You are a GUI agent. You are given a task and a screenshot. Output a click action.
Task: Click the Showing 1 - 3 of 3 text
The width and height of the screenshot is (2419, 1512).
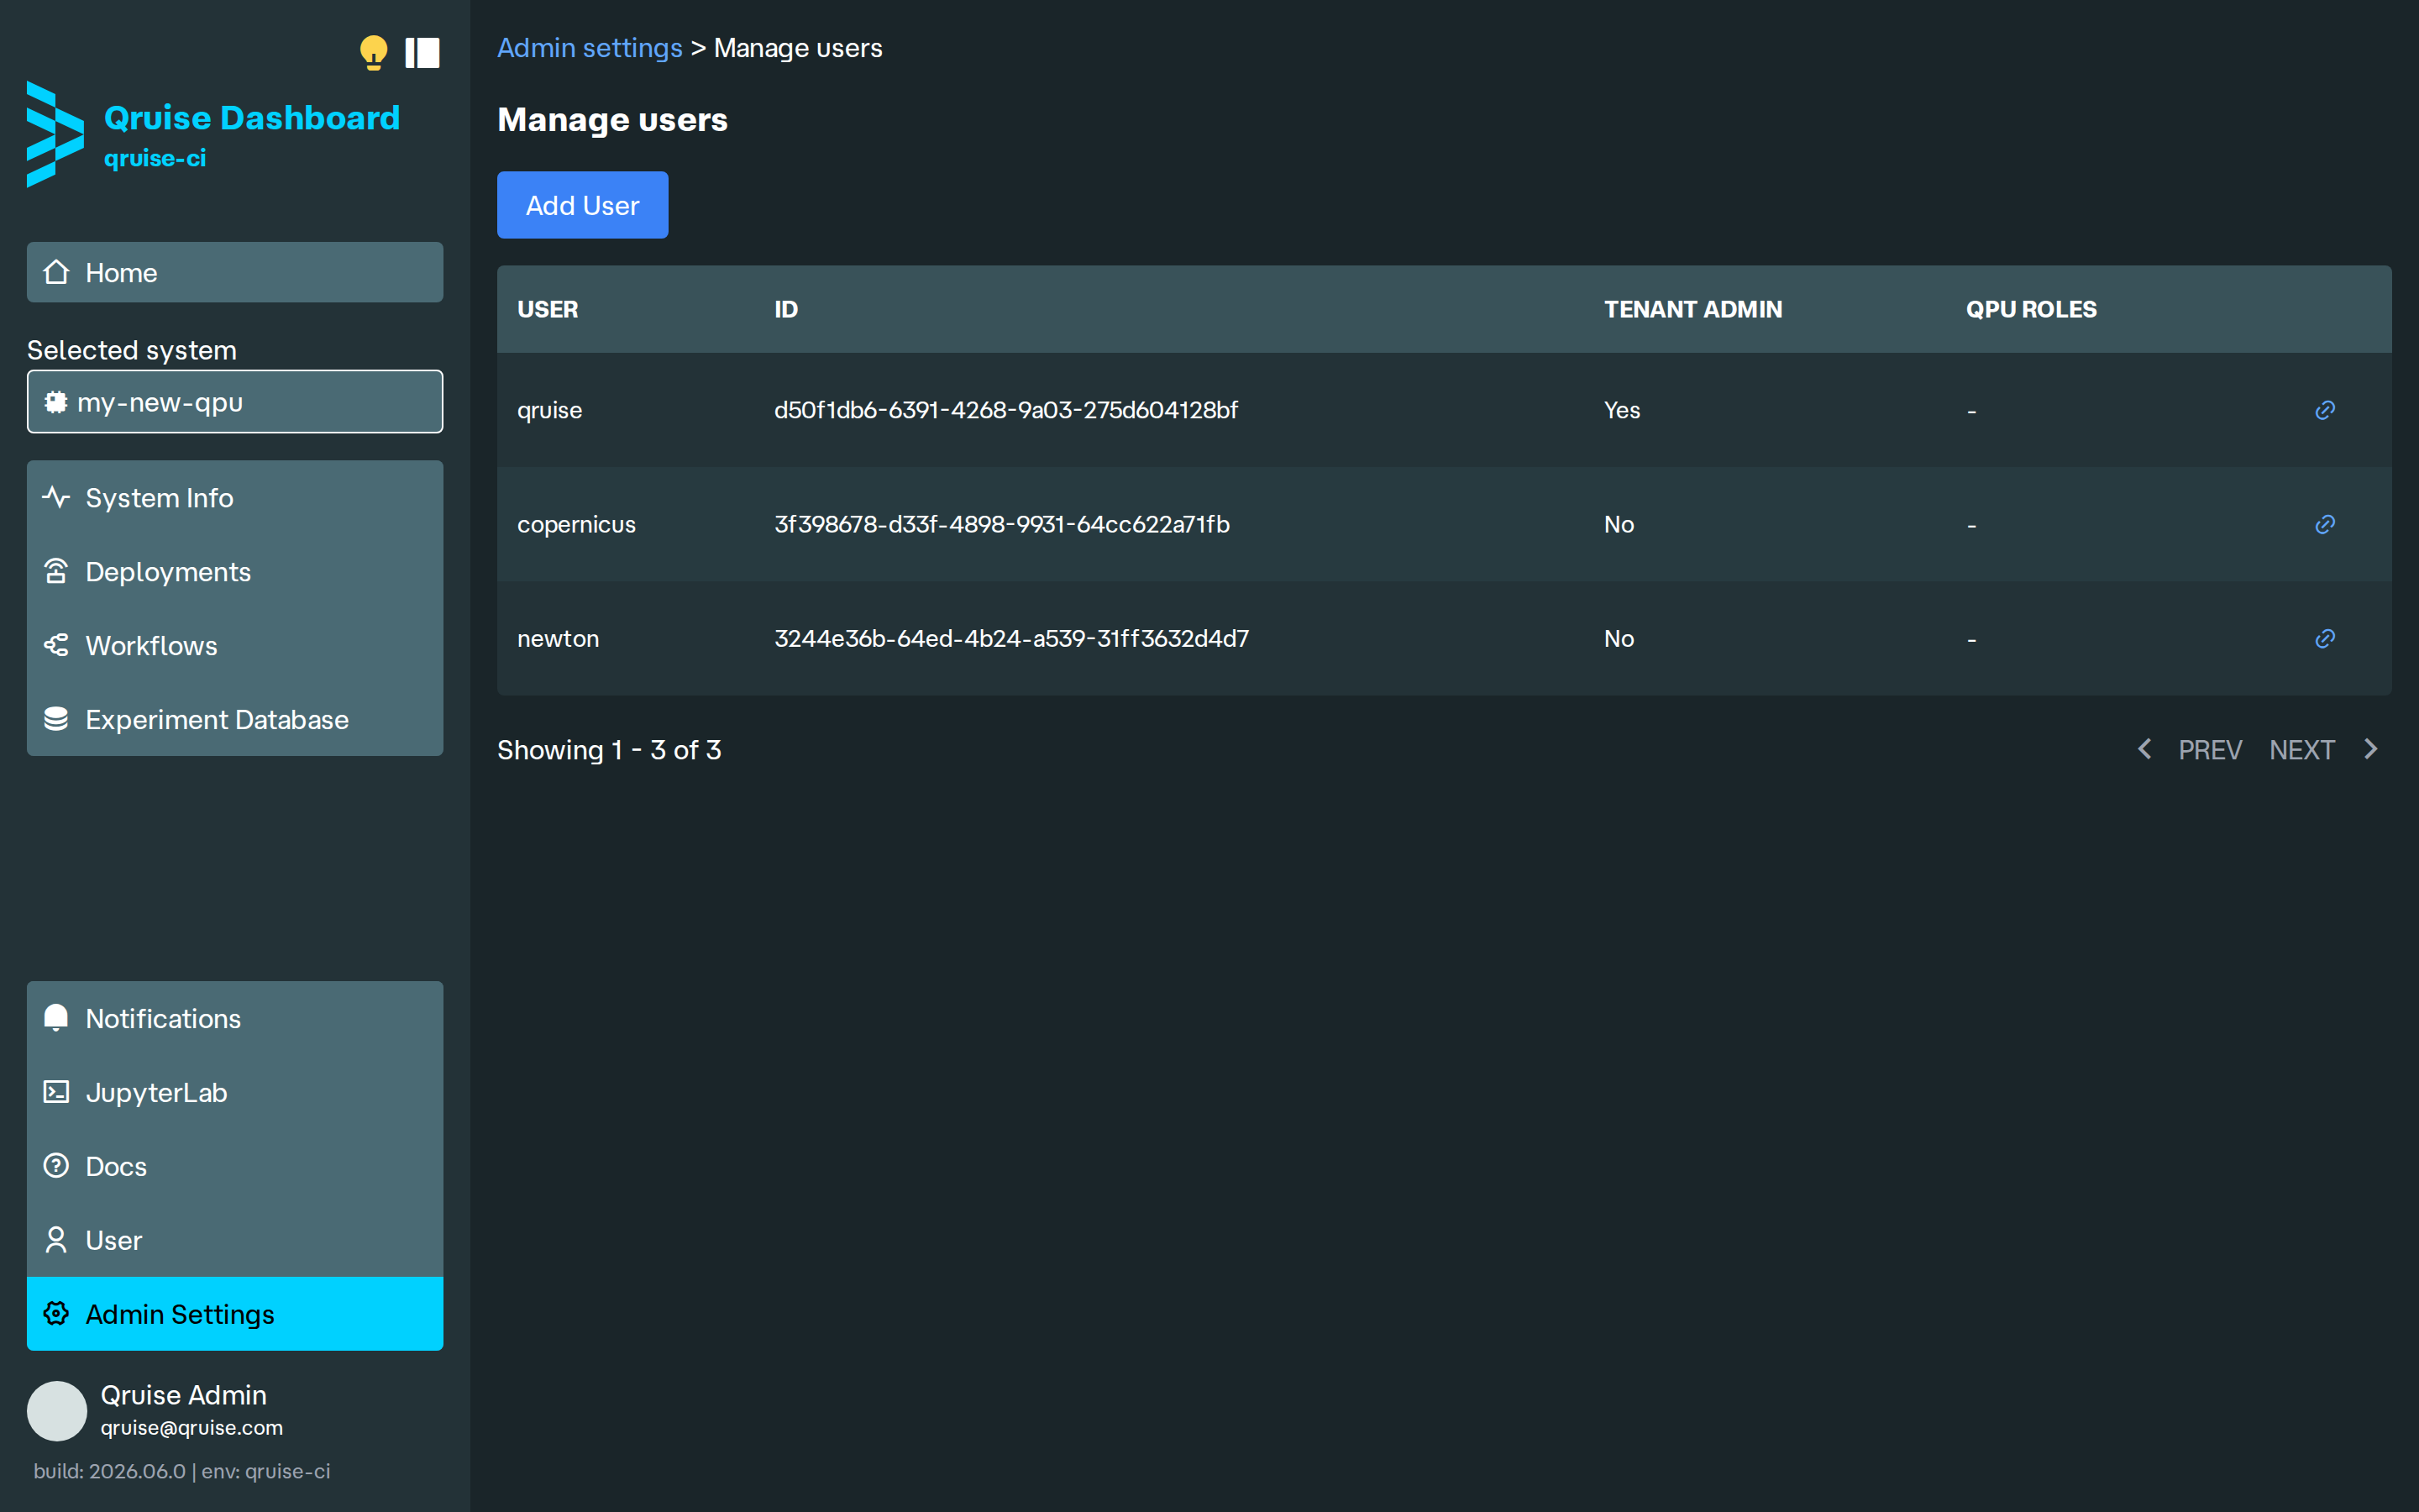tap(609, 750)
